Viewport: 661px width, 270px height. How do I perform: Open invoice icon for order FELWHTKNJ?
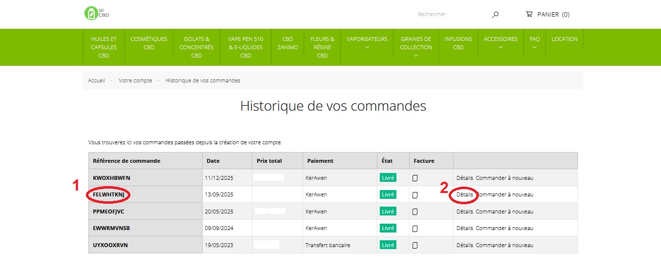point(415,195)
